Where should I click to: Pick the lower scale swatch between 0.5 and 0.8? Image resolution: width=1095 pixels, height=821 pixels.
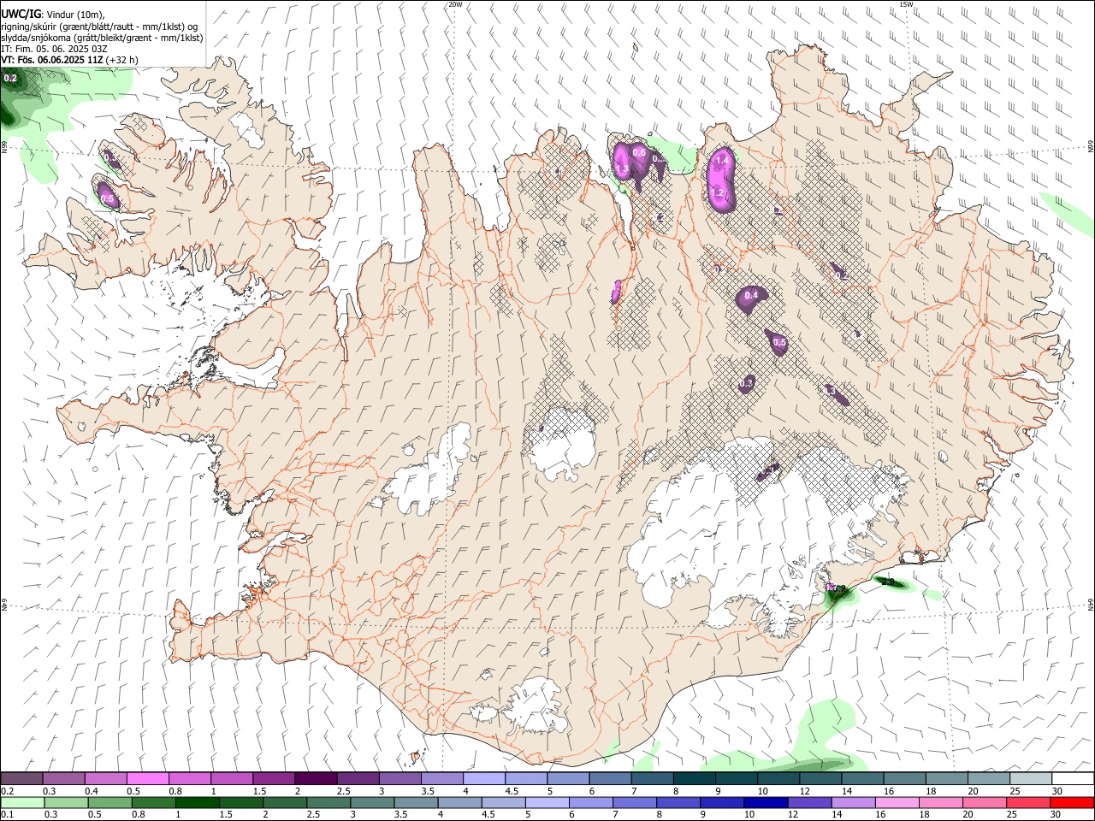pos(109,803)
